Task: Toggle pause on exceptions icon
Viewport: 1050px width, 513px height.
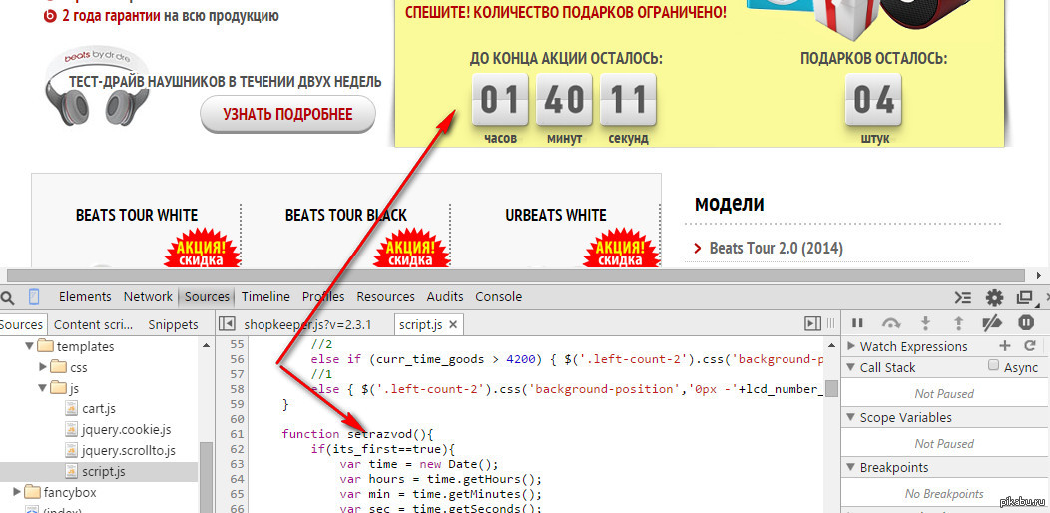Action: point(1026,323)
